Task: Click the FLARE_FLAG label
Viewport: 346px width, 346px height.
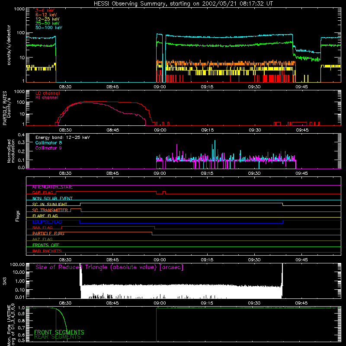Action: 45,216
